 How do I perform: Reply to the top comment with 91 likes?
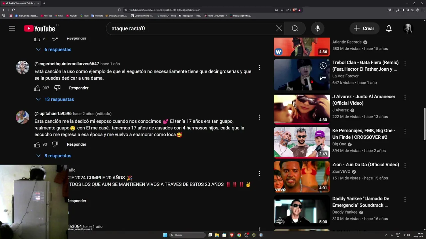pyautogui.click(x=77, y=38)
